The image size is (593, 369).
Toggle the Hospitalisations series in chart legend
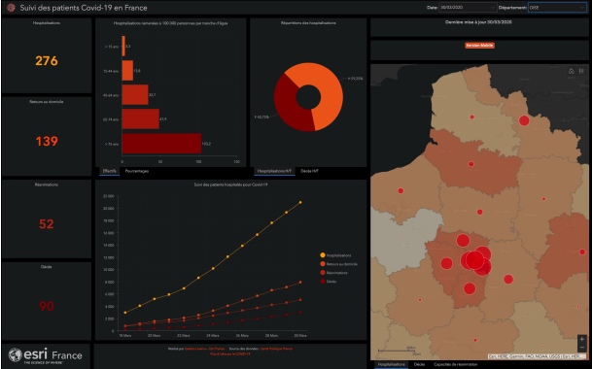[335, 255]
